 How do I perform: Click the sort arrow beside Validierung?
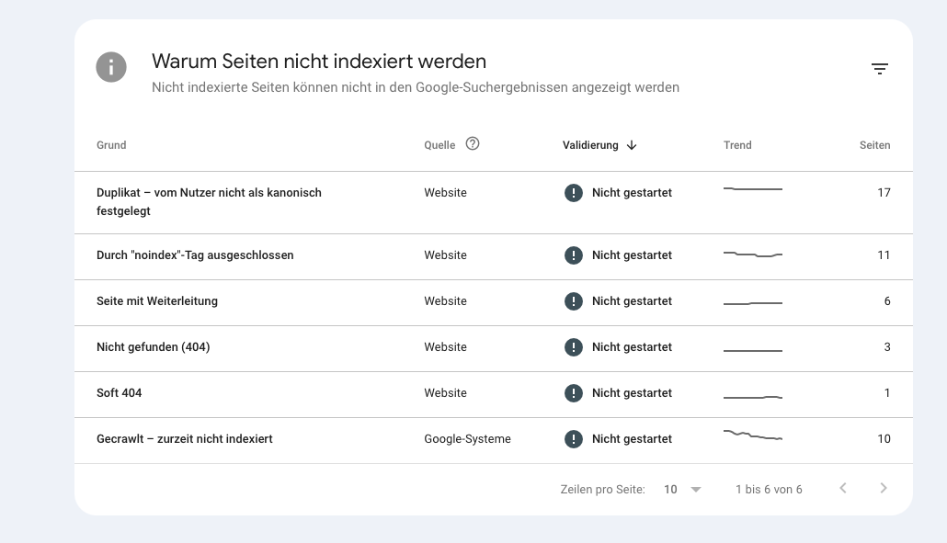pos(632,145)
